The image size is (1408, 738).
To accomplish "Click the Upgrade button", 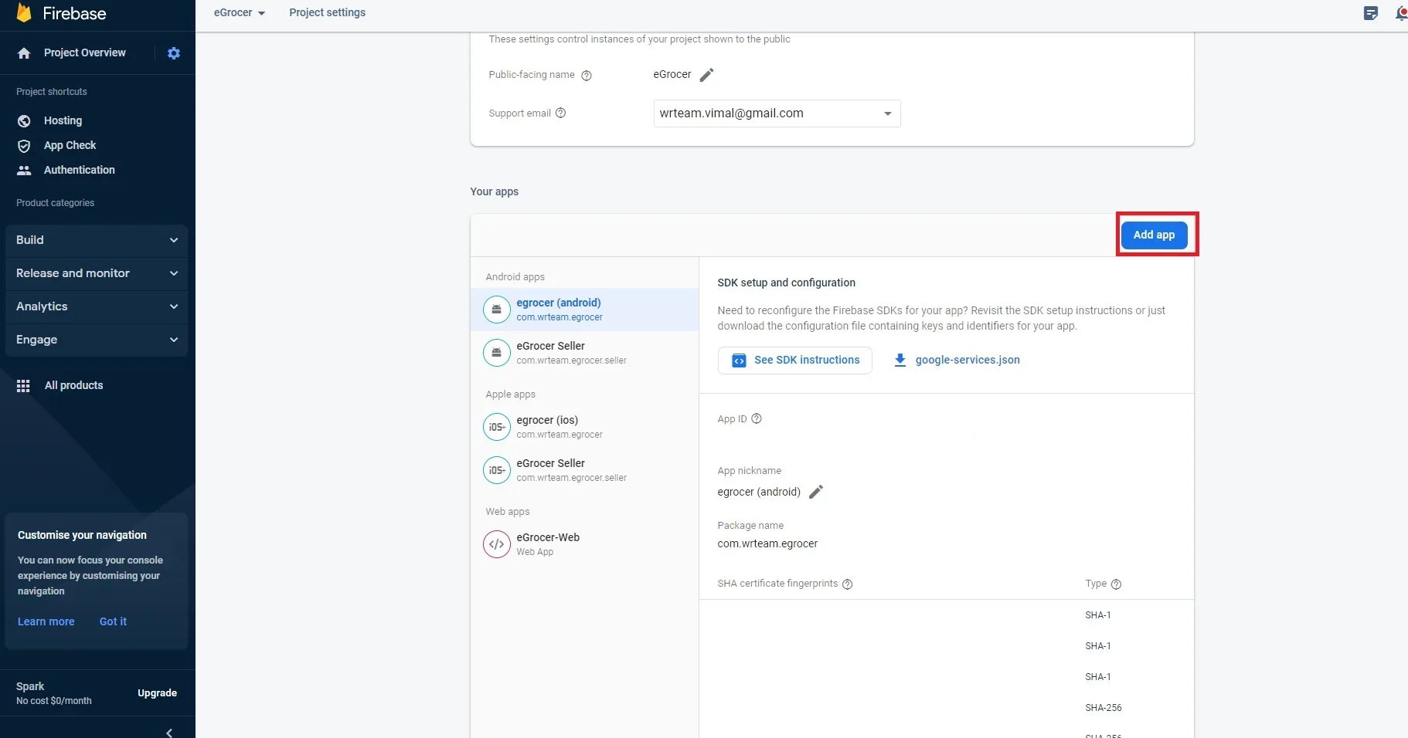I will (157, 693).
